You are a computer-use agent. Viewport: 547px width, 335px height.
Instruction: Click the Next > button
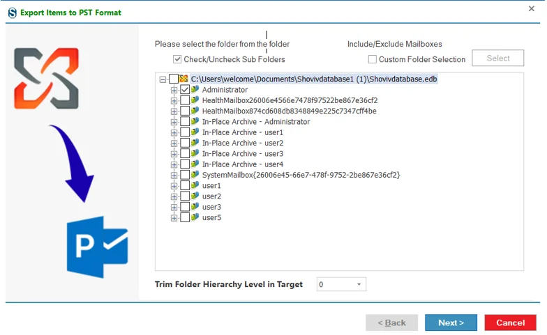[451, 323]
